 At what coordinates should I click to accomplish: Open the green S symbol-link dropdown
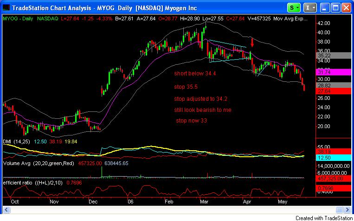(x=294, y=8)
